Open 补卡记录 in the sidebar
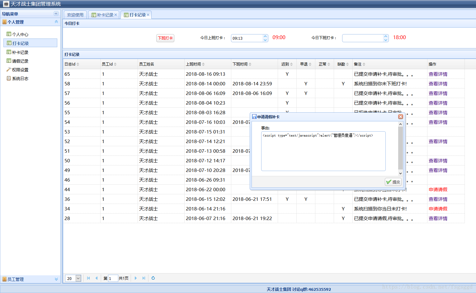The image size is (476, 293). (20, 52)
